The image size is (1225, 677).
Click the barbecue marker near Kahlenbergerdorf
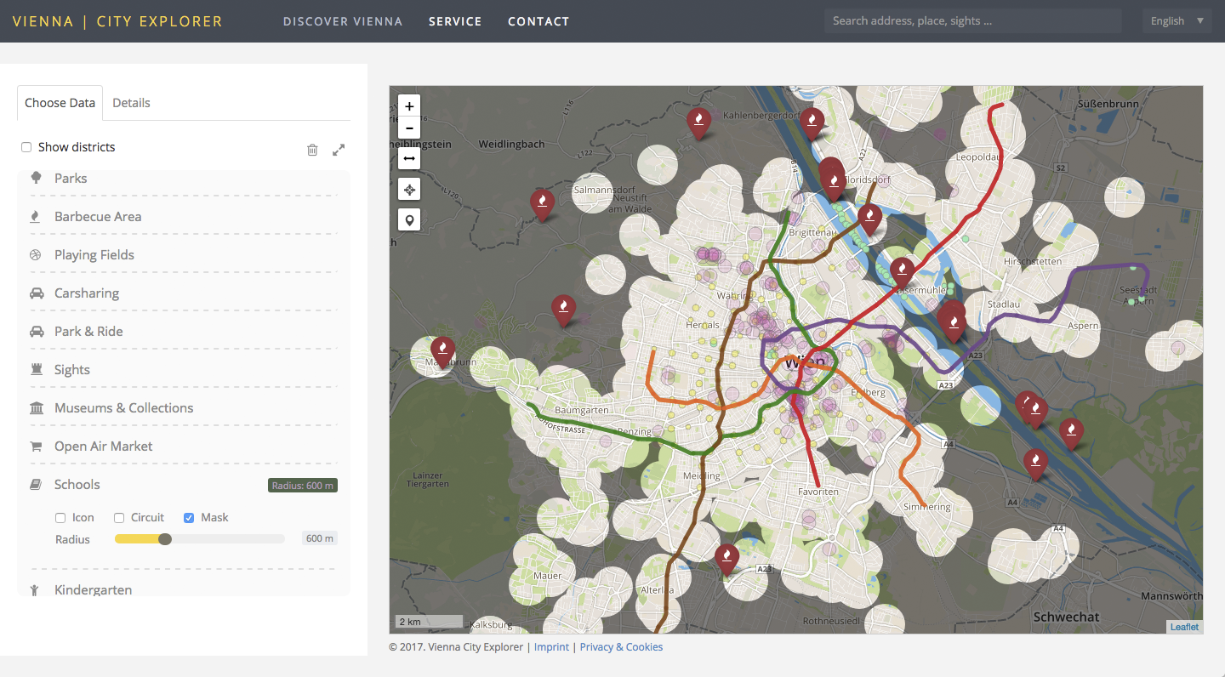(x=812, y=121)
